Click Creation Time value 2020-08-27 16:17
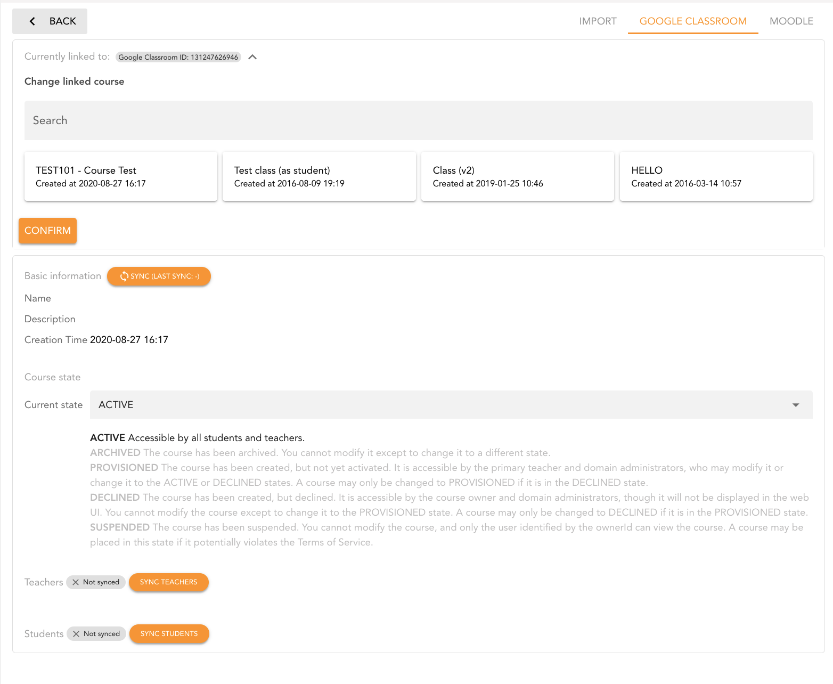Viewport: 833px width, 684px height. pos(129,340)
